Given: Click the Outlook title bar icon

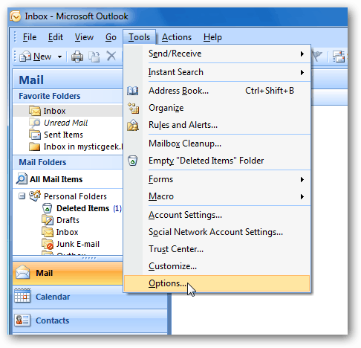Looking at the screenshot, I should click(16, 16).
